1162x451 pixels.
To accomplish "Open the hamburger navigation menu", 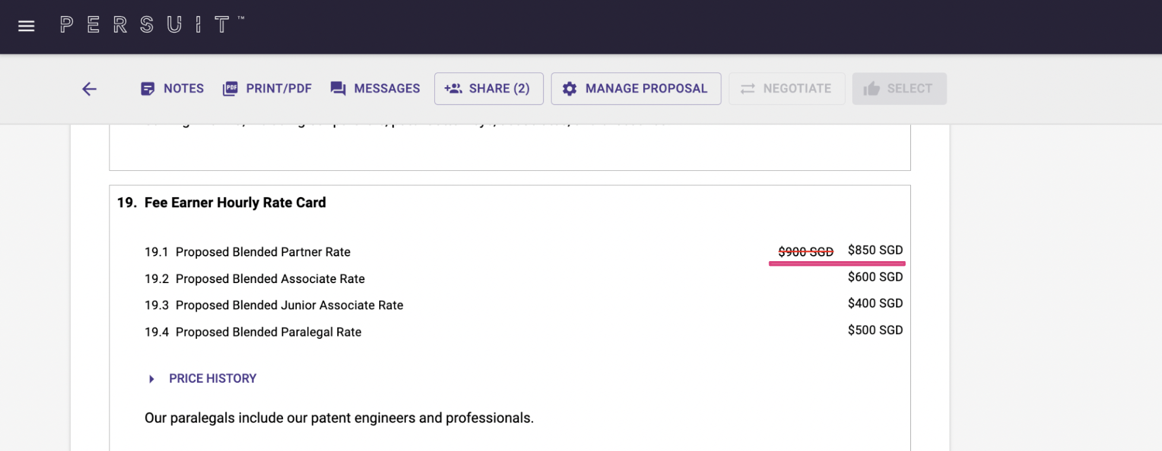I will [26, 26].
